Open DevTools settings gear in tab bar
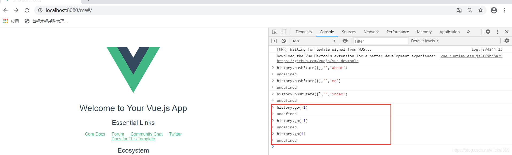512x155 pixels. 488,32
